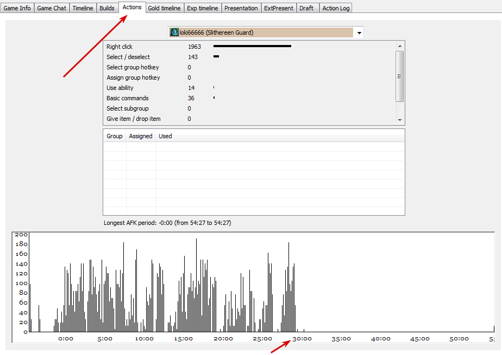Open the Game Info tab

tap(17, 8)
